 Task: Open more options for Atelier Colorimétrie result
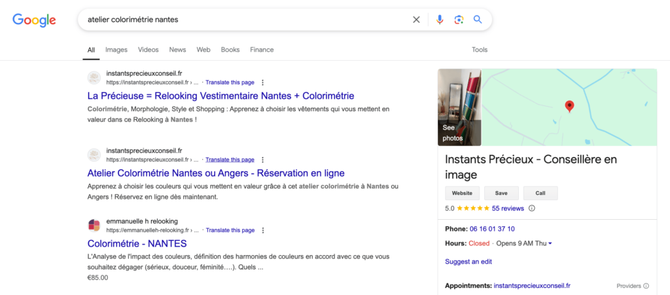coord(263,160)
